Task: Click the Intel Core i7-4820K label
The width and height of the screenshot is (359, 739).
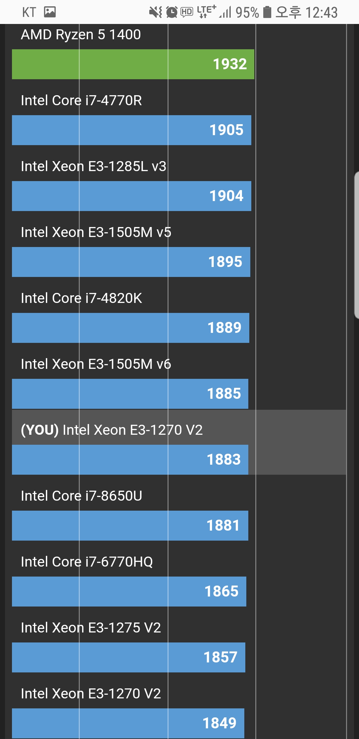Action: click(x=81, y=298)
